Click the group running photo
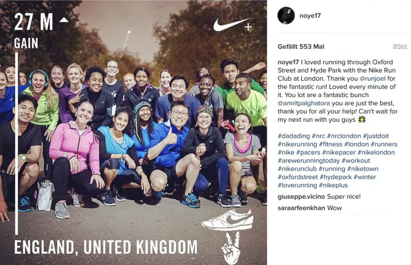 tap(133, 132)
